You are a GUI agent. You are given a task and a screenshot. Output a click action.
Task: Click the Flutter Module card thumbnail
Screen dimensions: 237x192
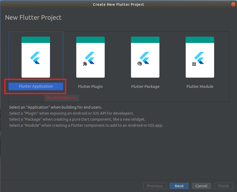pyautogui.click(x=200, y=56)
